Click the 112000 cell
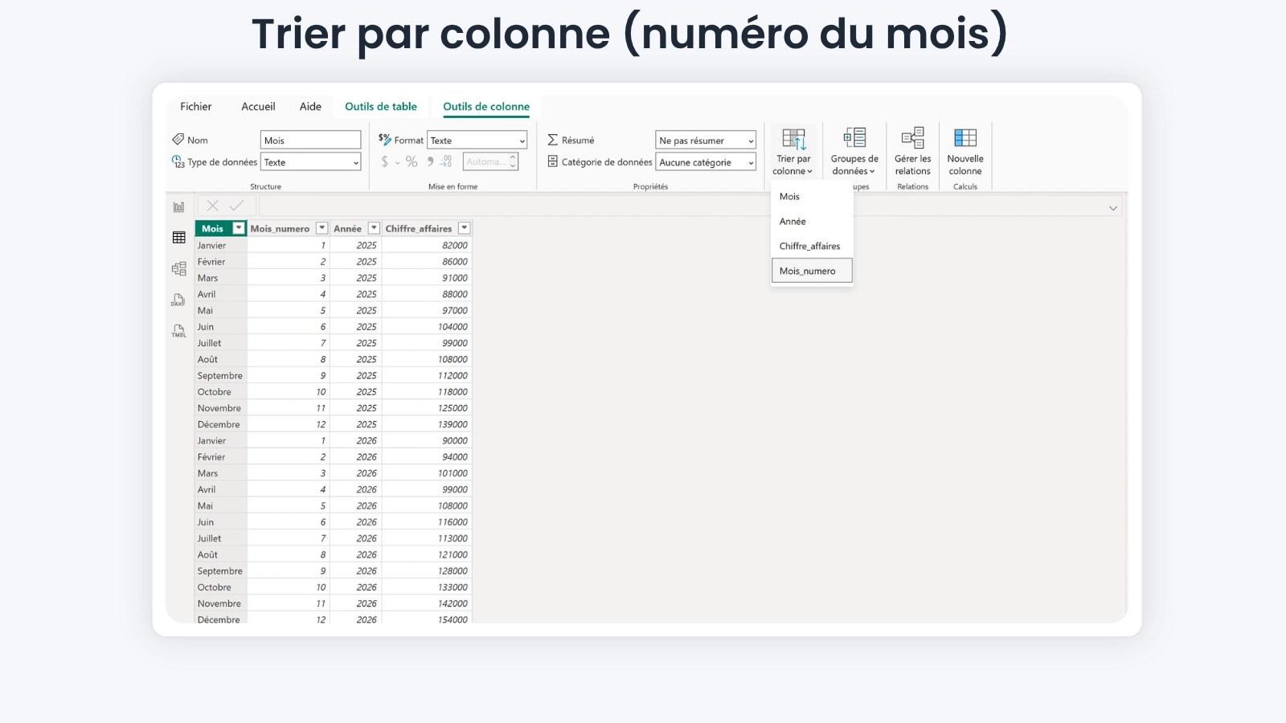The image size is (1286, 723). (427, 376)
